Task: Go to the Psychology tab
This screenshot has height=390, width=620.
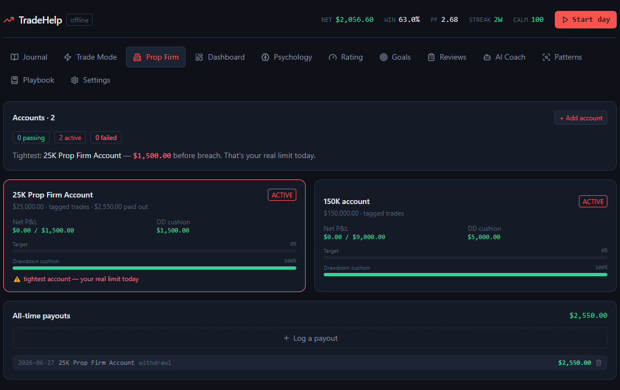Action: coord(286,57)
